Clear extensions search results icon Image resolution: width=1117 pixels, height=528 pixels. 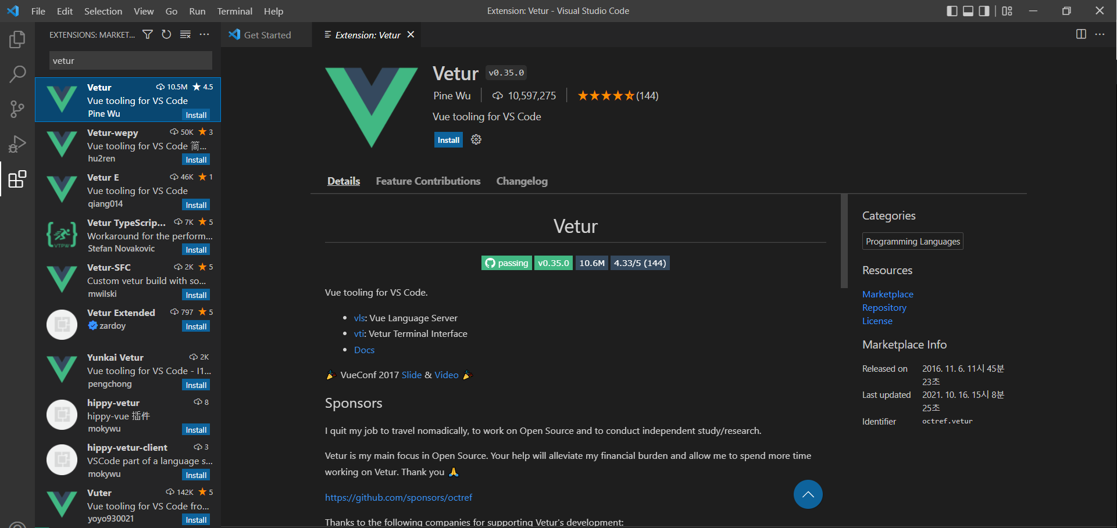[185, 34]
